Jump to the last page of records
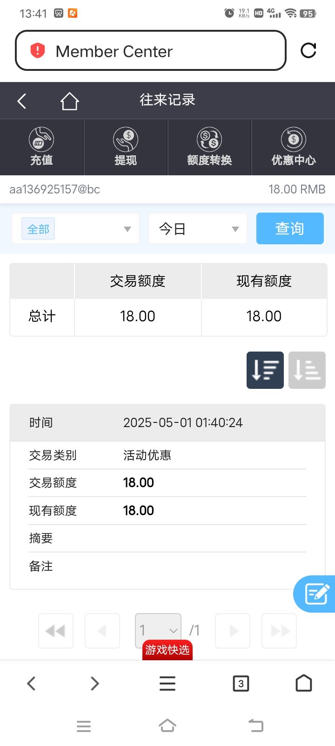Screen dimensions: 335x746 pos(279,631)
